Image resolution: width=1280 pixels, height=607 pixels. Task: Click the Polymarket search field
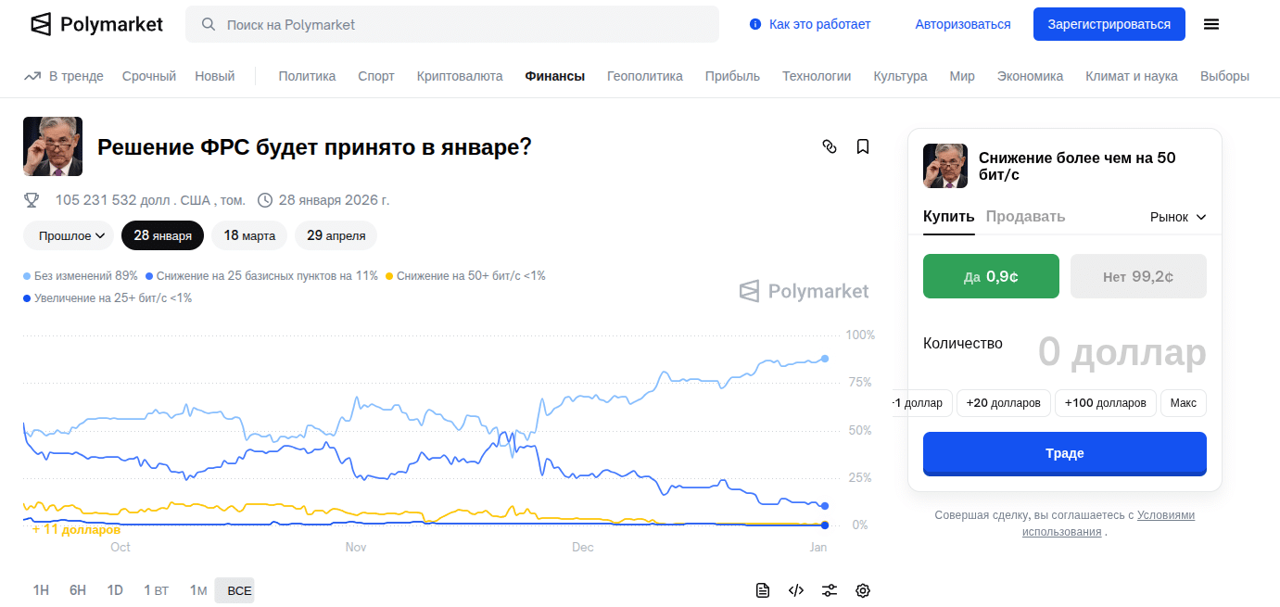coord(452,24)
